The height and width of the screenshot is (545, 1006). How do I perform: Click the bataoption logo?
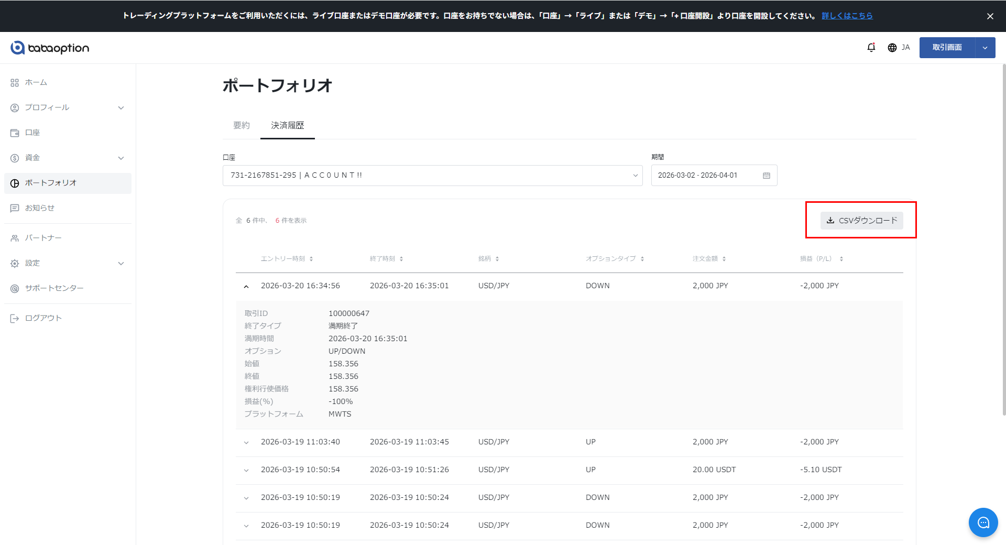49,48
